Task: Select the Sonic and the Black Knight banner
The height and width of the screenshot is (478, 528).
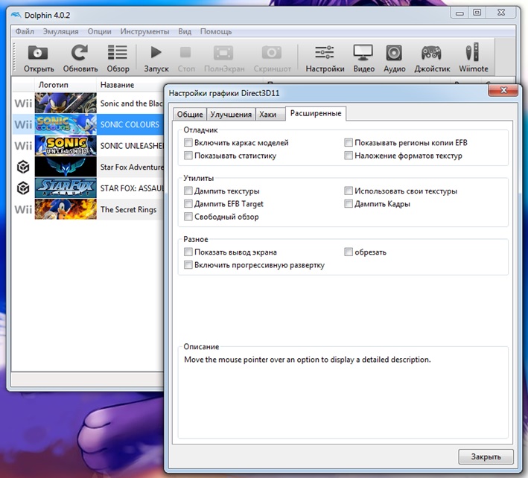Action: pyautogui.click(x=66, y=103)
